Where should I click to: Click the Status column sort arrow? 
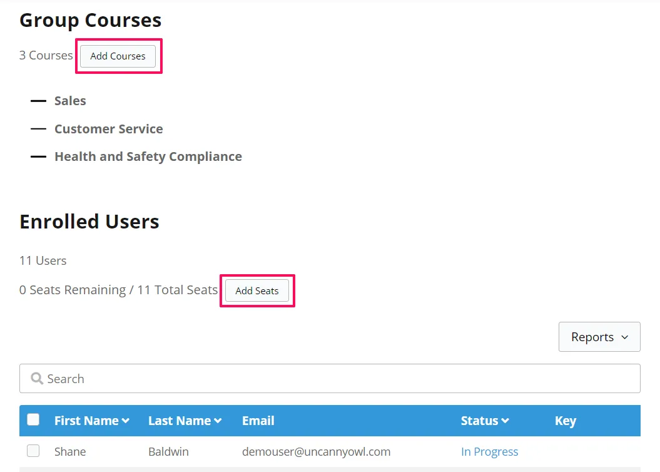point(505,421)
